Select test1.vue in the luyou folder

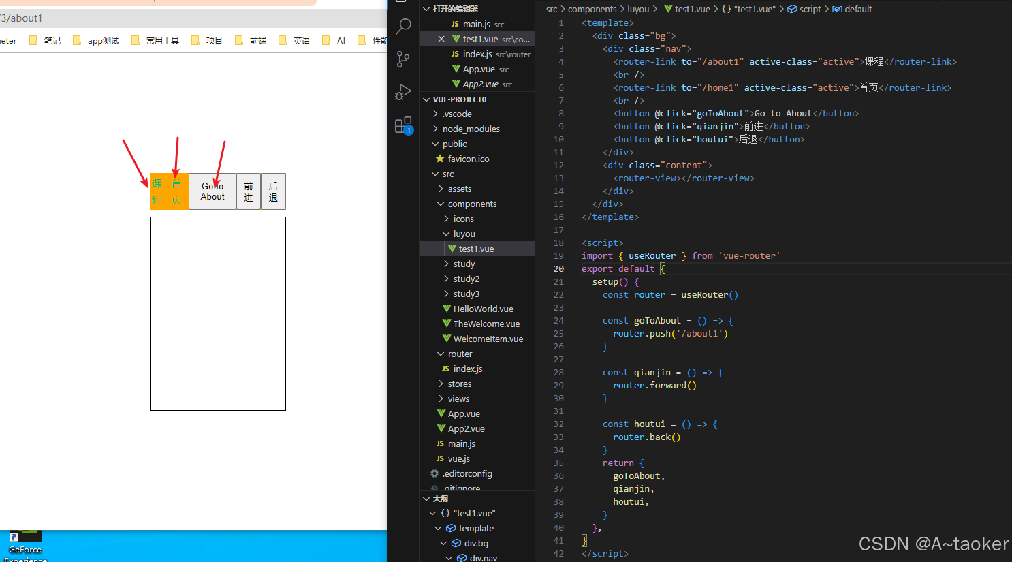[477, 249]
